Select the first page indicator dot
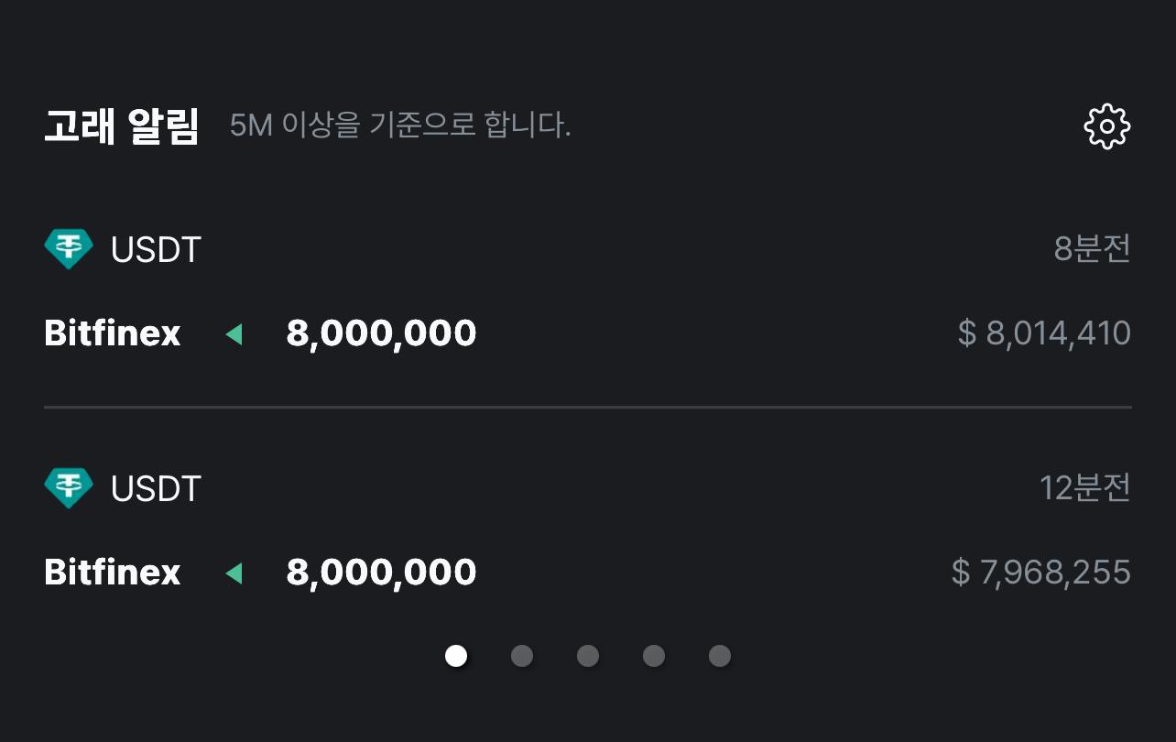The image size is (1176, 742). [456, 656]
